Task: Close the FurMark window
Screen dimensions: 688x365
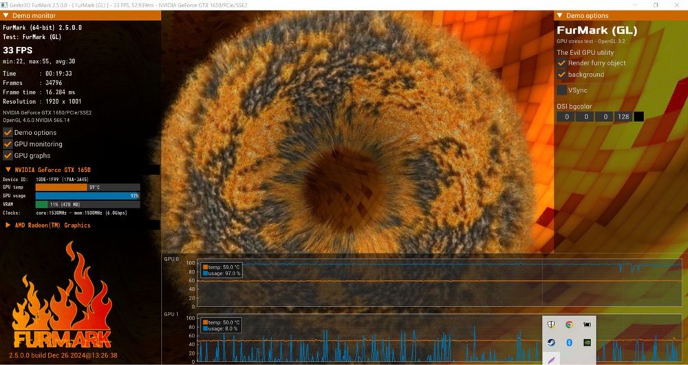Action: tap(676, 5)
